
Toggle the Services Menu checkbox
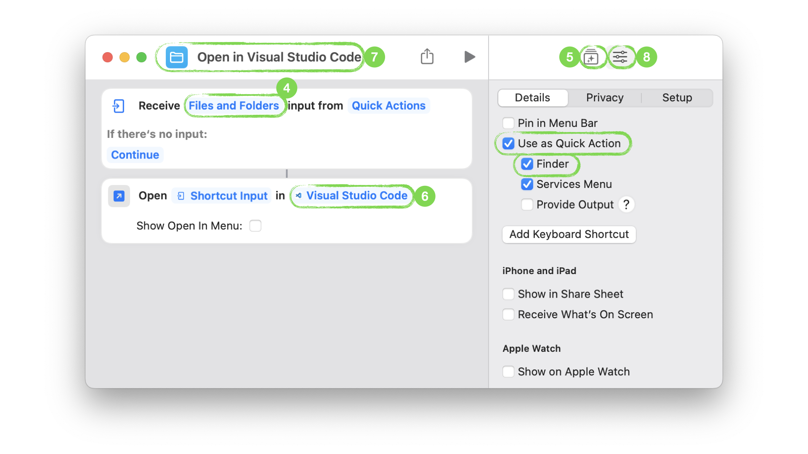(x=526, y=184)
